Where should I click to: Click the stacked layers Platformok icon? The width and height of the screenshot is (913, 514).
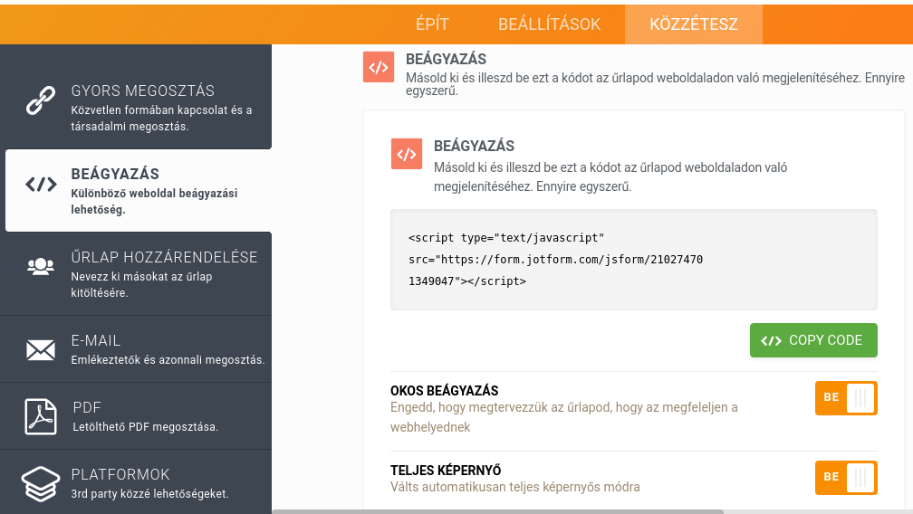point(41,483)
